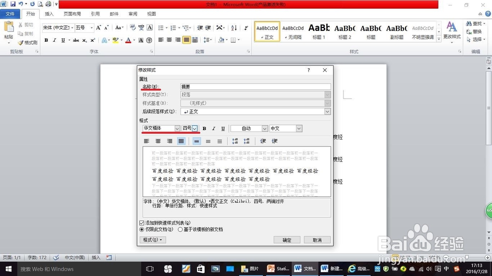Toggle Bold in the ribbon font group
492x276 pixels.
46,40
